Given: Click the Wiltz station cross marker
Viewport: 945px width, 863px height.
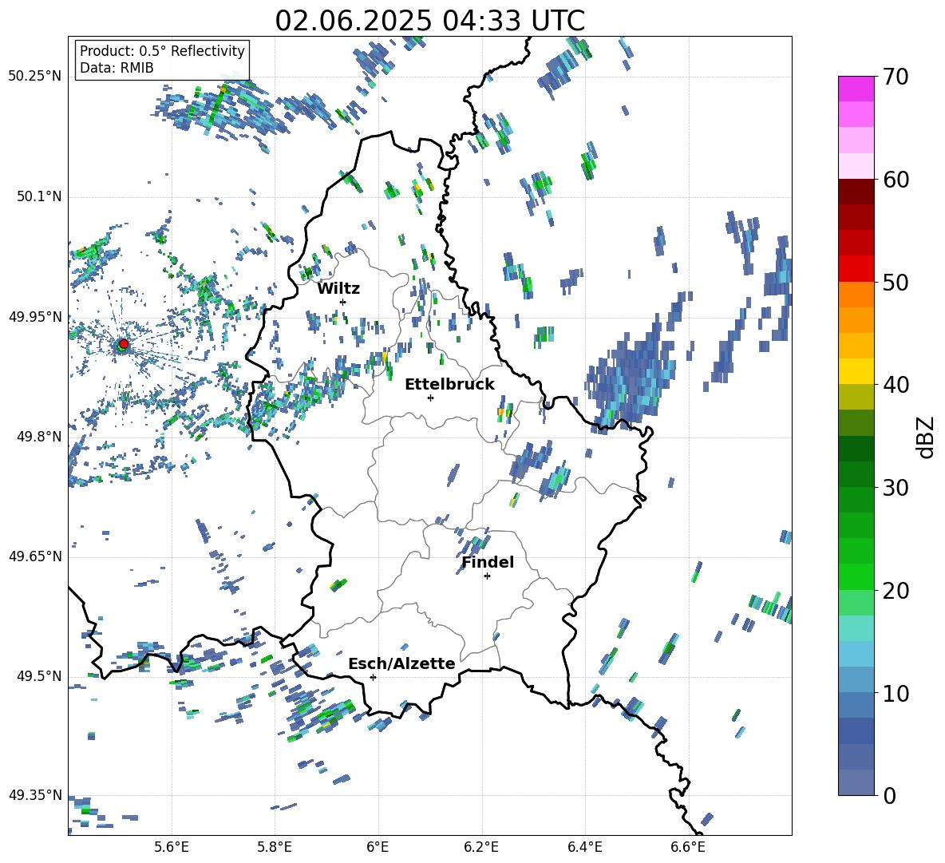Looking at the screenshot, I should tap(343, 302).
